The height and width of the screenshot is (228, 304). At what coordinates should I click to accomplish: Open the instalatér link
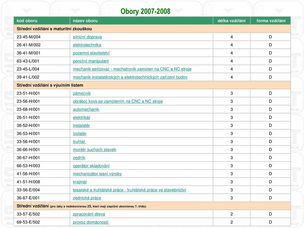point(81,125)
